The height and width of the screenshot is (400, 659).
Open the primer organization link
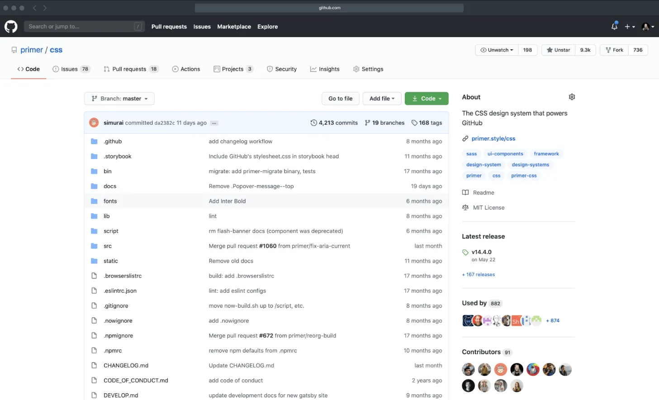pos(32,50)
